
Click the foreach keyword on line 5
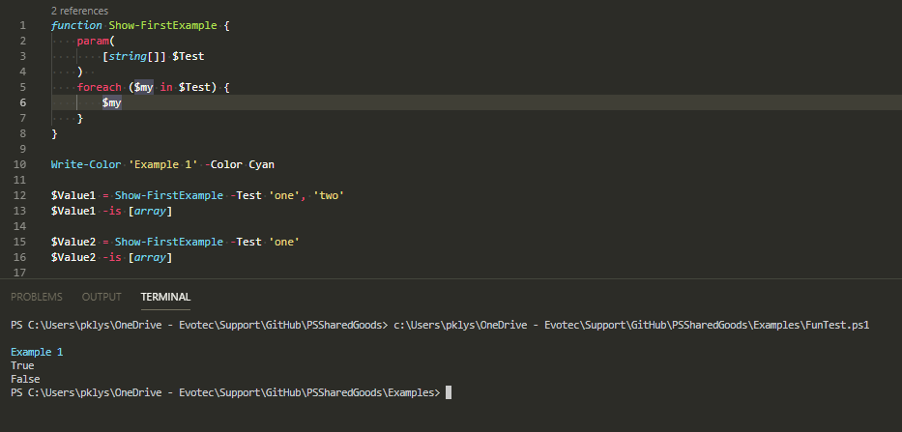(100, 87)
